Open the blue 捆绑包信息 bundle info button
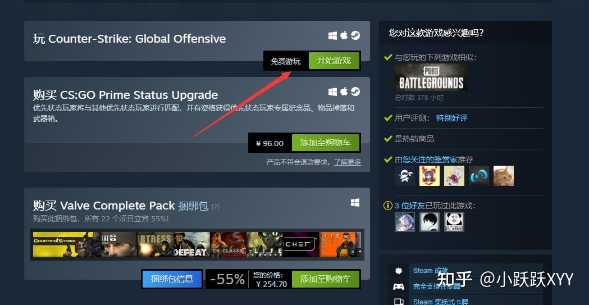 click(172, 279)
